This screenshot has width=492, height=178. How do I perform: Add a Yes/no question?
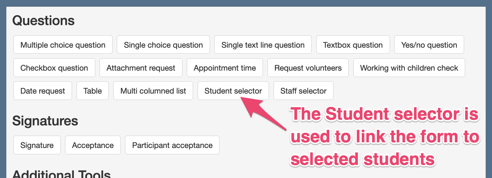(x=429, y=45)
